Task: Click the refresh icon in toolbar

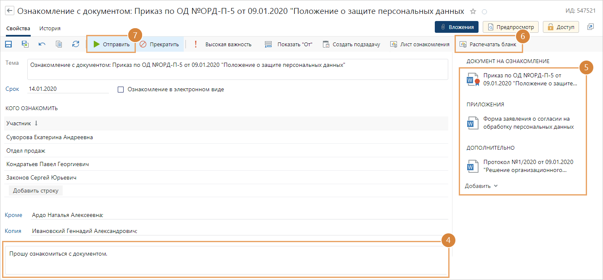Action: click(x=76, y=44)
